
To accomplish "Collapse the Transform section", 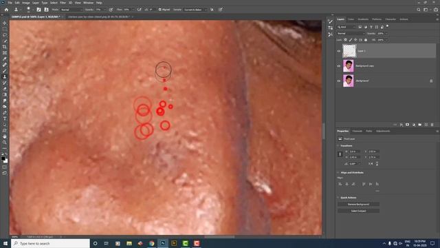I will (x=338, y=145).
